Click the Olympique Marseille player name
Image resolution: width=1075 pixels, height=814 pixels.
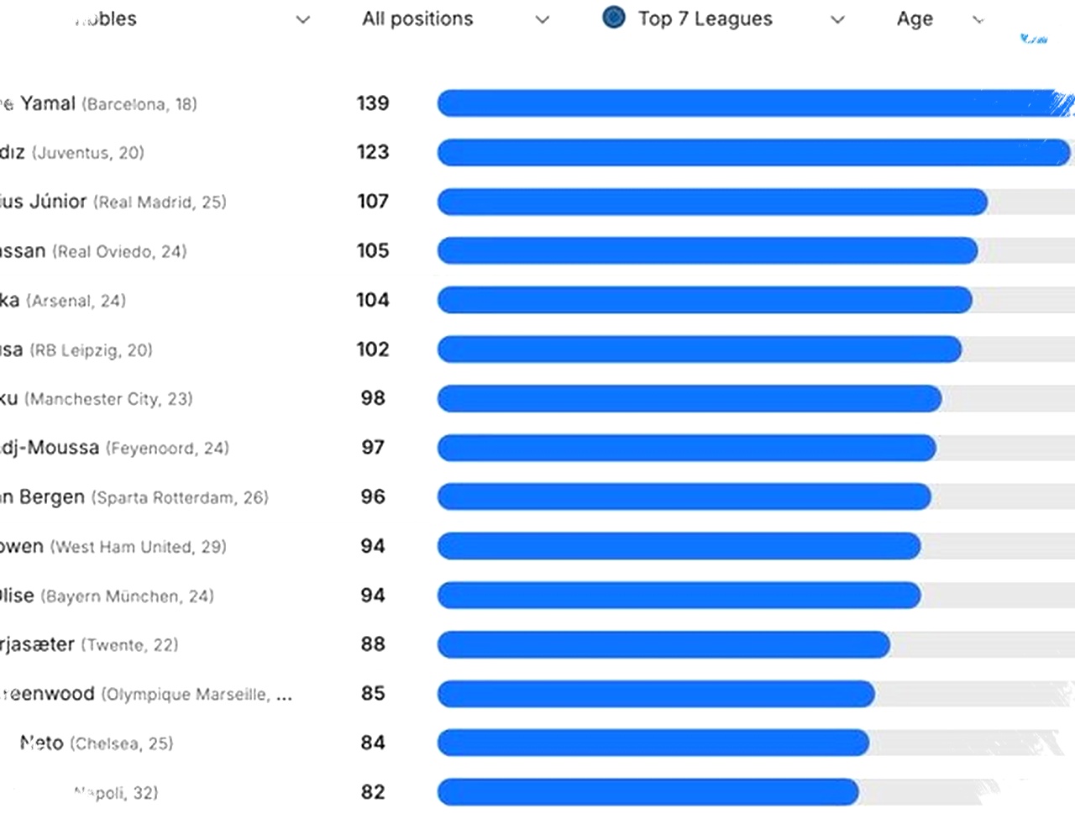(x=50, y=694)
